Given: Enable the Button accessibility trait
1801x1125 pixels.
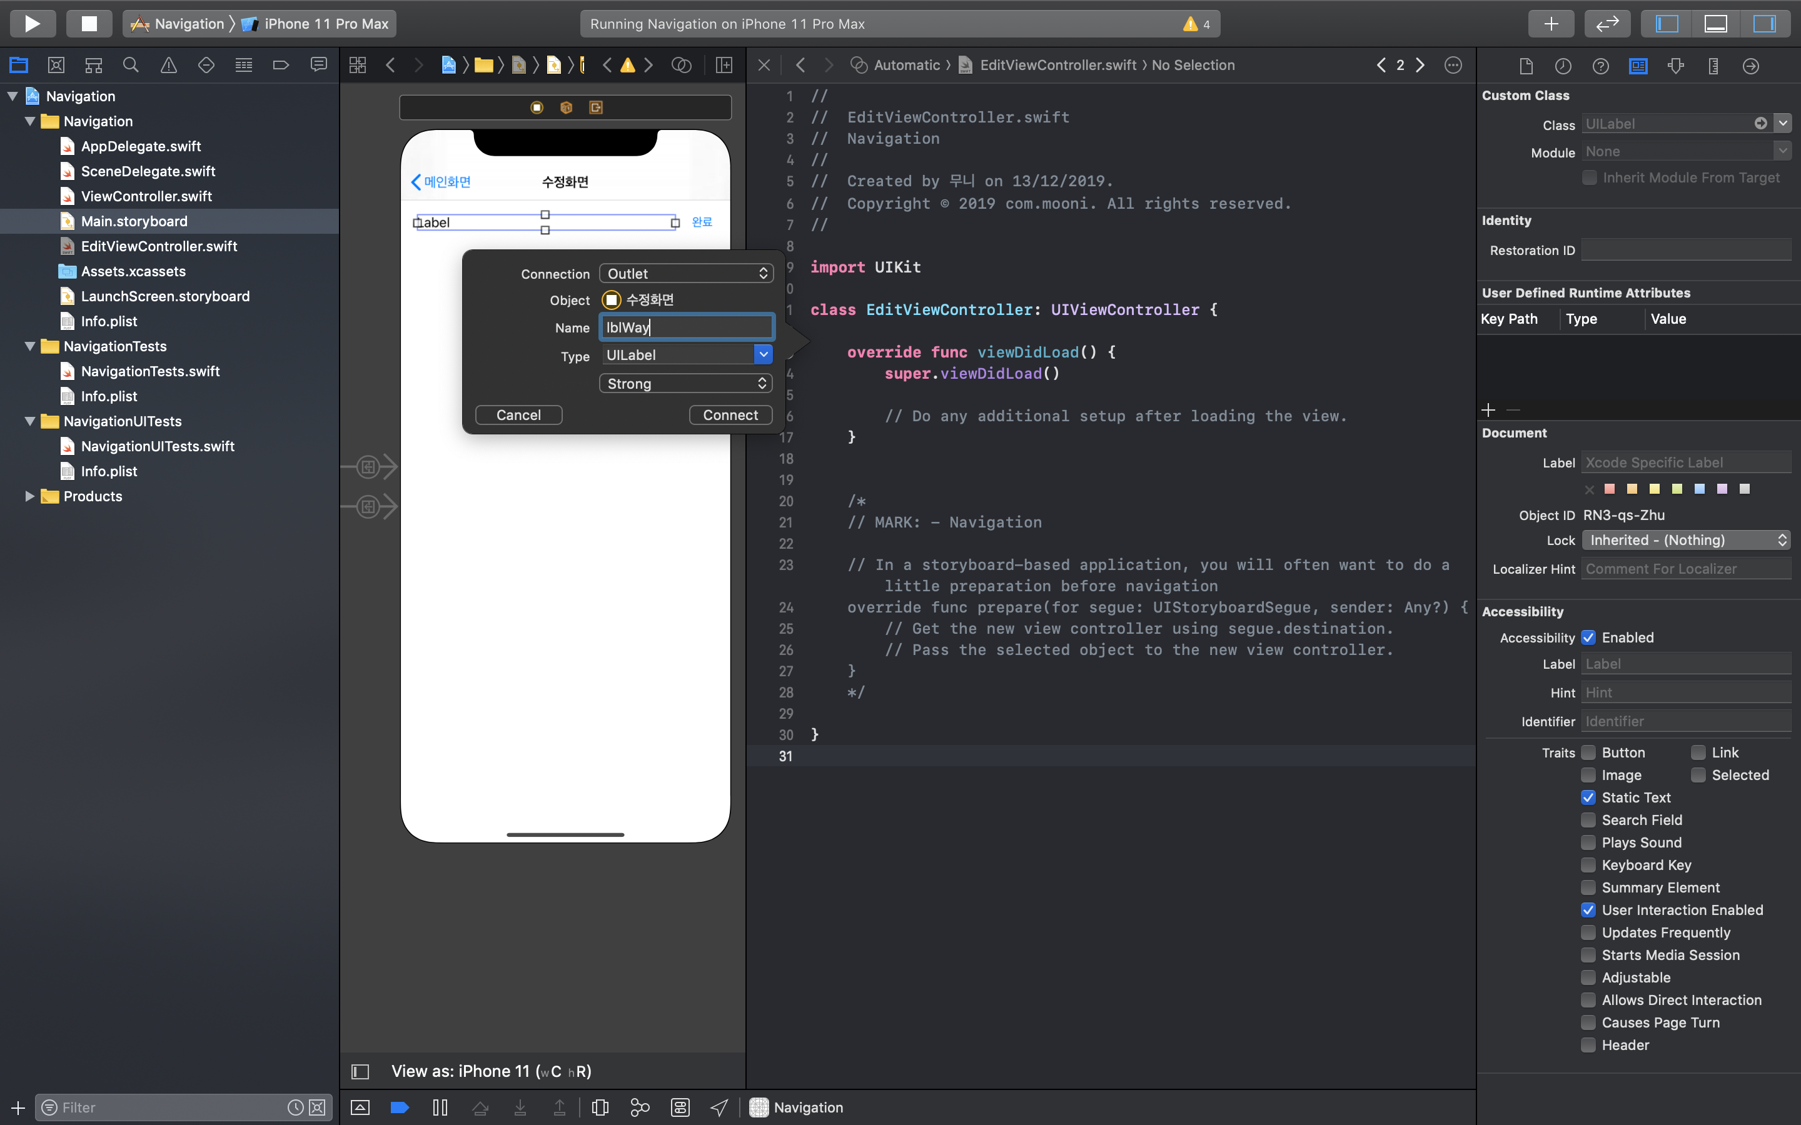Looking at the screenshot, I should click(x=1588, y=752).
